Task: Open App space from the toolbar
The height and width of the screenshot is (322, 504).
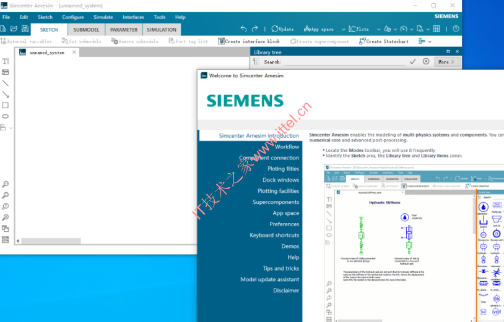Action: tap(318, 29)
